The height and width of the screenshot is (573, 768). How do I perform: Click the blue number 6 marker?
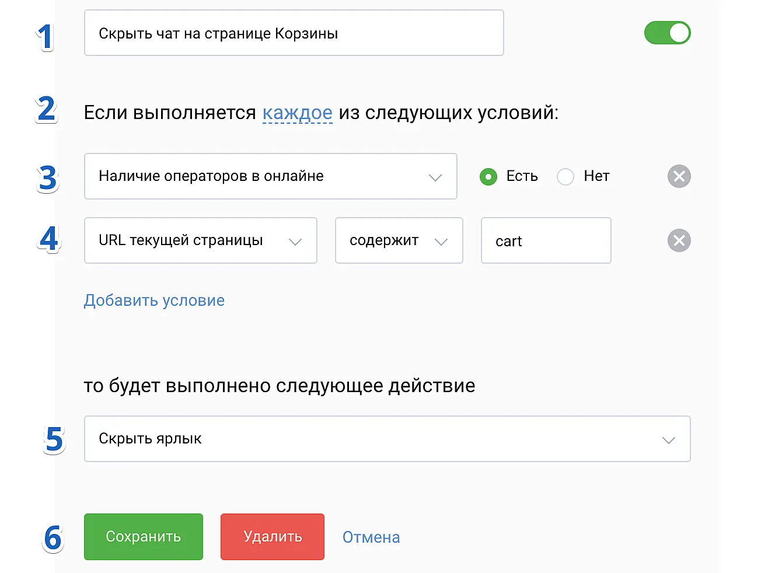pos(53,538)
